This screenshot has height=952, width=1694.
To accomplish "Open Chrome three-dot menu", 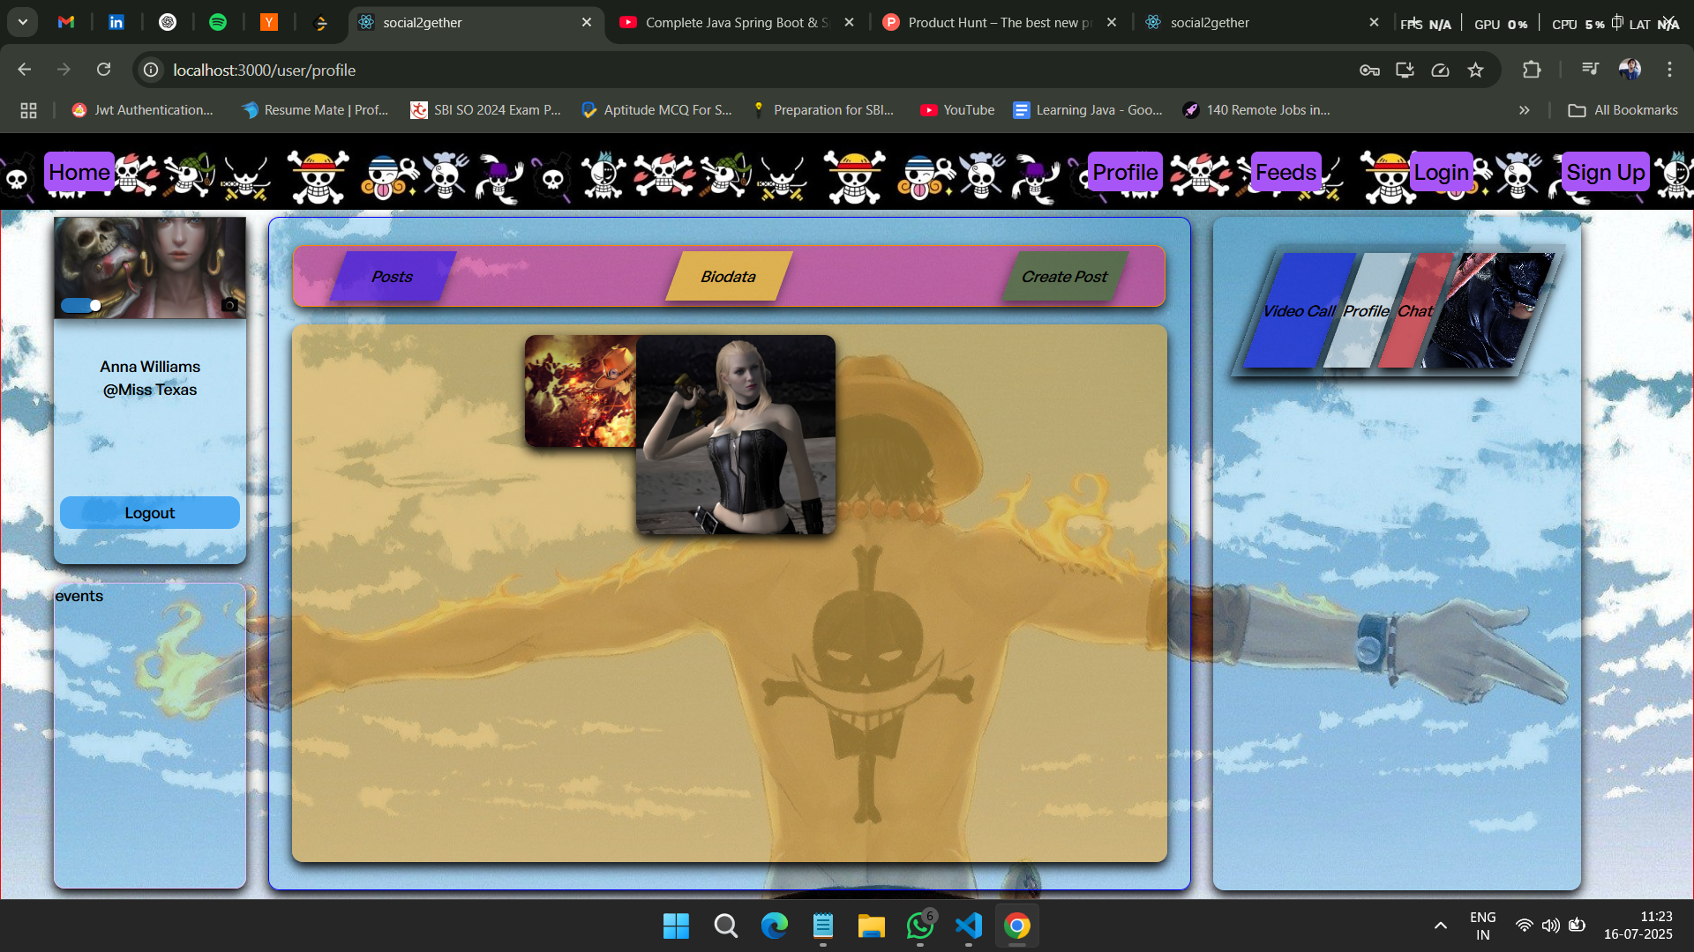I will (1669, 70).
